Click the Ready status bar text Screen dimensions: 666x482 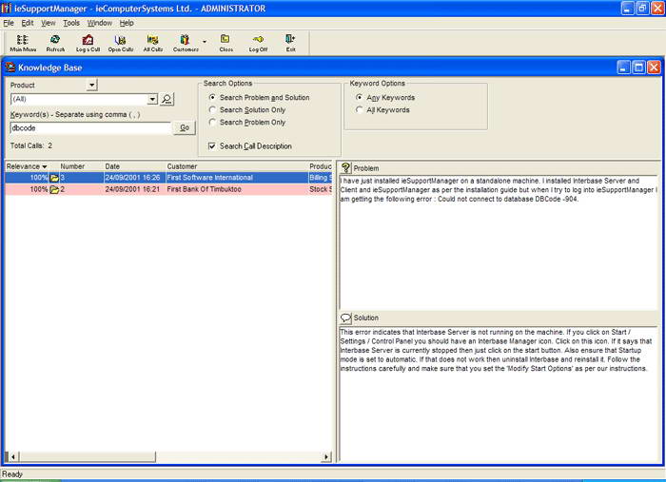[12, 474]
